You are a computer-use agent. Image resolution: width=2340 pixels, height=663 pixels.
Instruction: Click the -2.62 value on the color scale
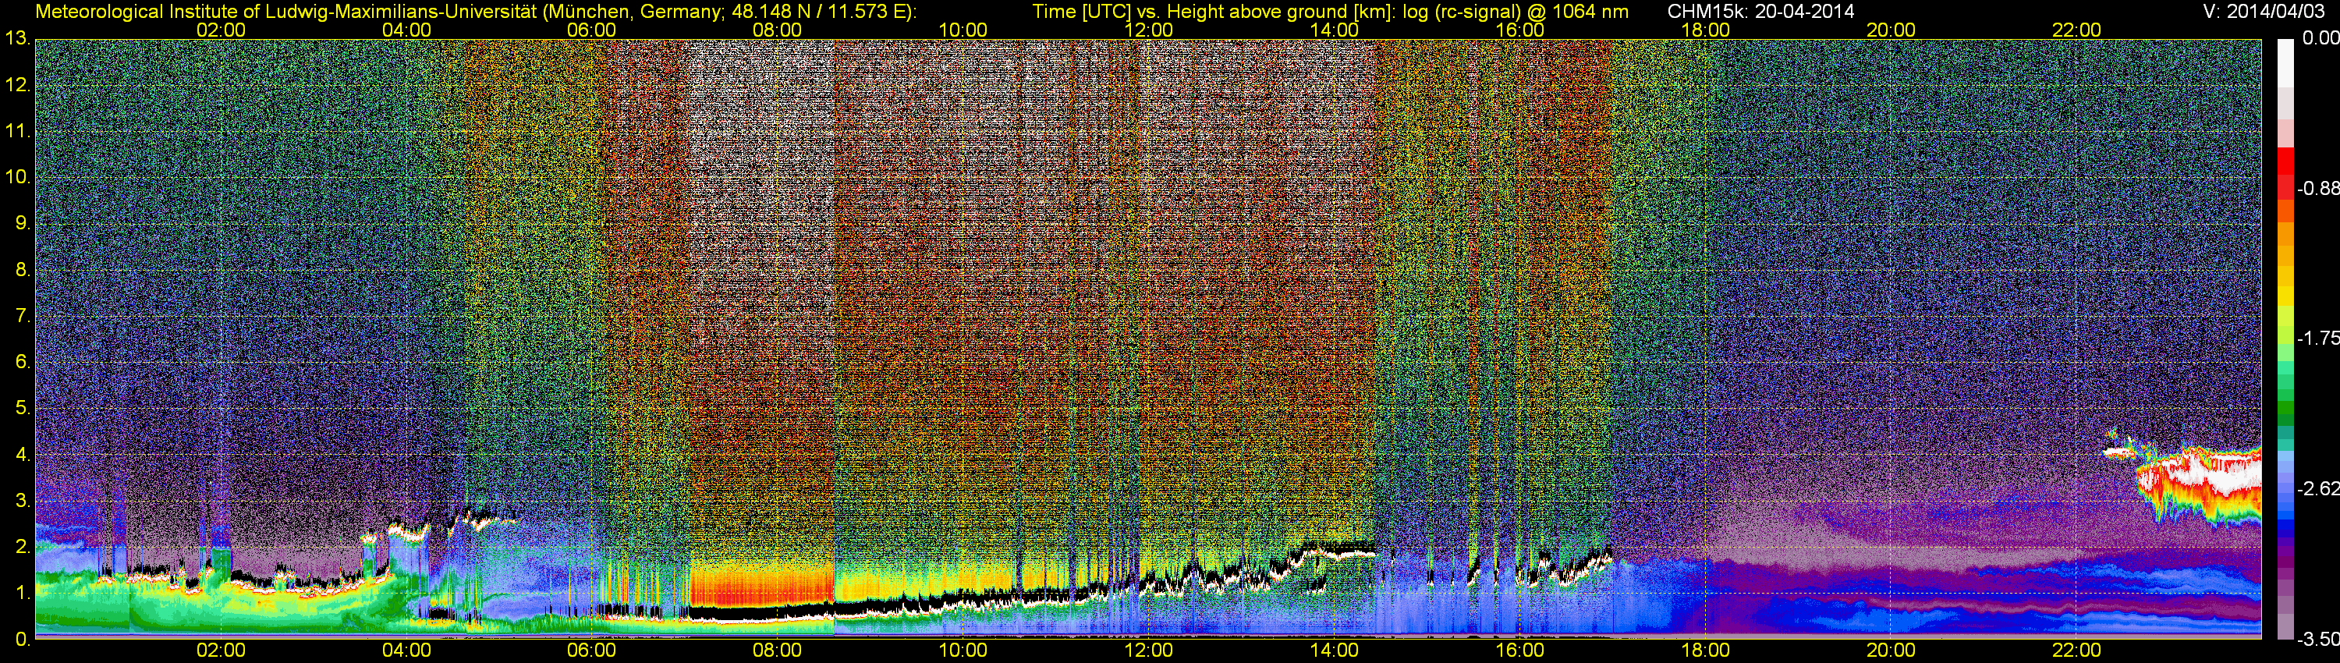pyautogui.click(x=2318, y=490)
